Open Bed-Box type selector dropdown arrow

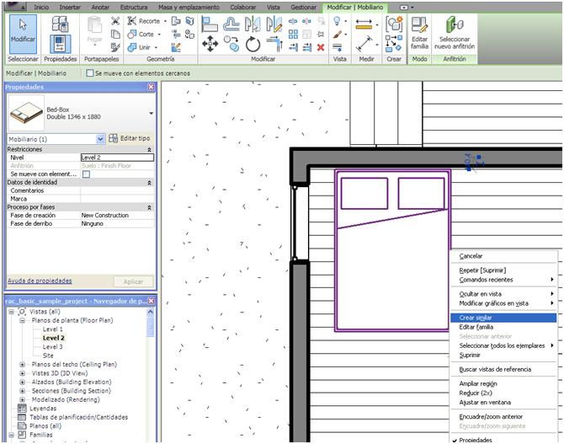pyautogui.click(x=152, y=113)
